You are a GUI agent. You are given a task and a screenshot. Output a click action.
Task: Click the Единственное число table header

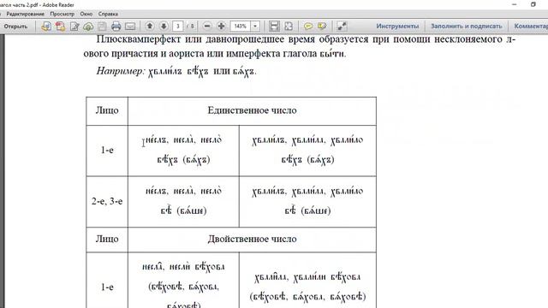click(252, 110)
